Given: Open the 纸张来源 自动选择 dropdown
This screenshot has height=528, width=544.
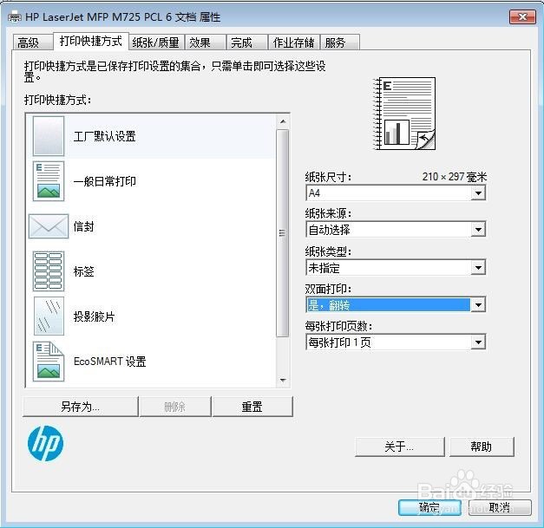Looking at the screenshot, I should (396, 229).
